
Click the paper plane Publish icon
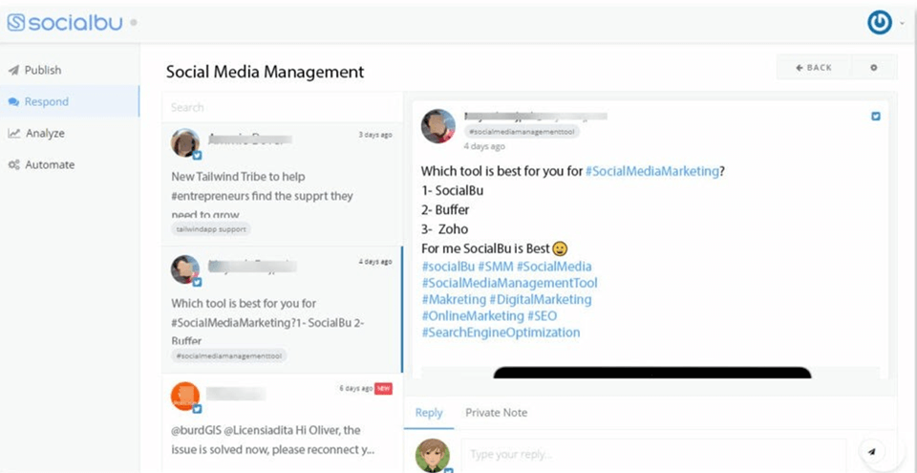coord(13,71)
